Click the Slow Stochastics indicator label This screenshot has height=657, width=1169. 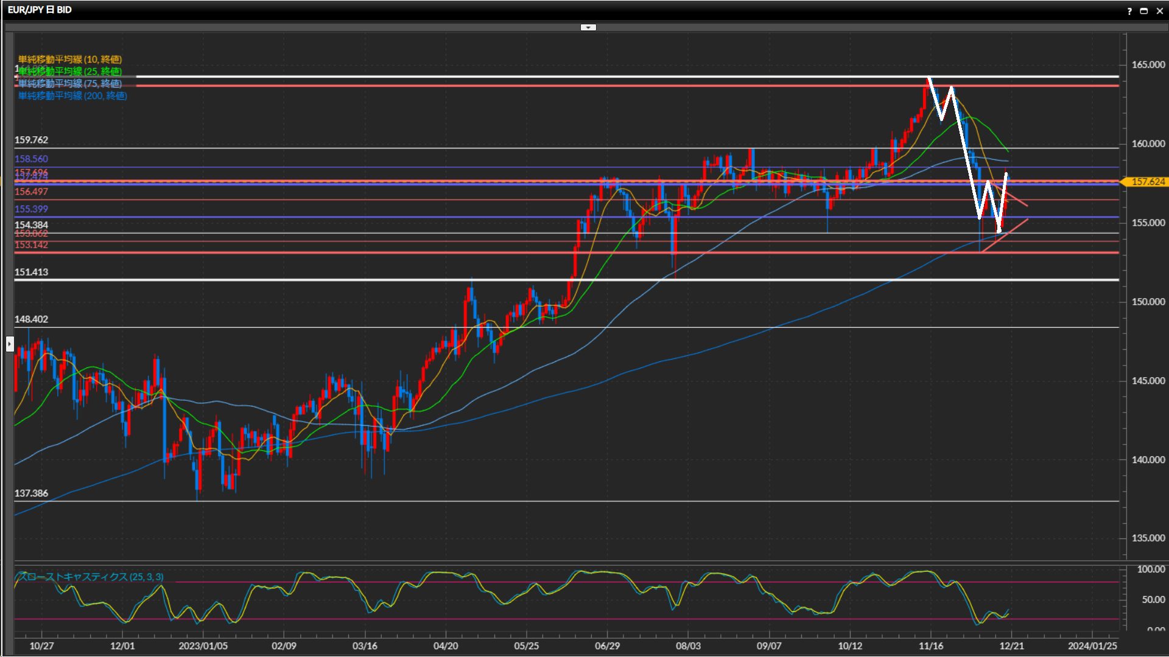[91, 577]
